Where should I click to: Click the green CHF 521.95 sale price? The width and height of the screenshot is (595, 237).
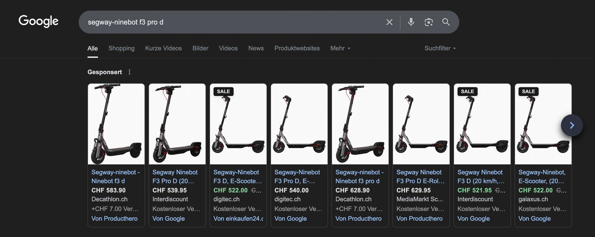pos(475,190)
